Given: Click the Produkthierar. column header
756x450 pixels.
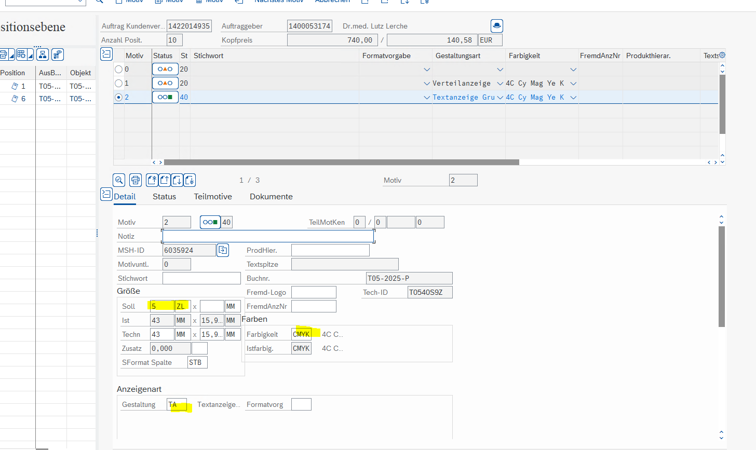Looking at the screenshot, I should 661,56.
